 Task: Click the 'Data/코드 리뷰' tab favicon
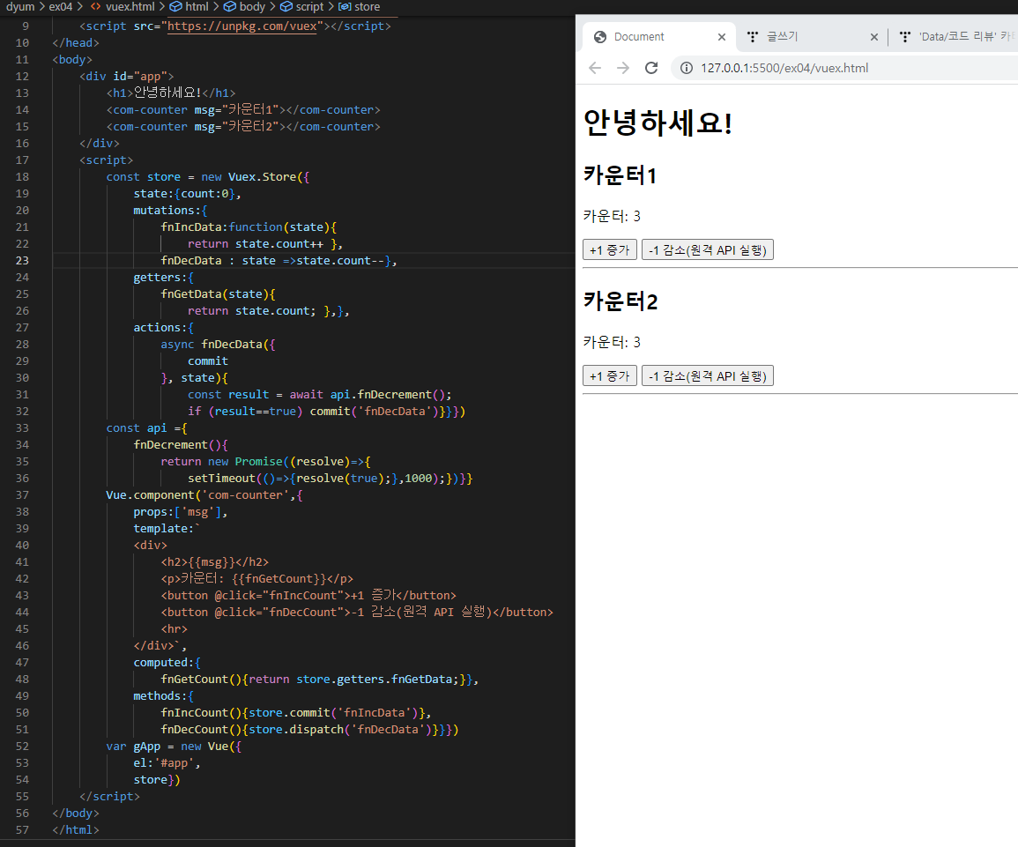point(905,37)
